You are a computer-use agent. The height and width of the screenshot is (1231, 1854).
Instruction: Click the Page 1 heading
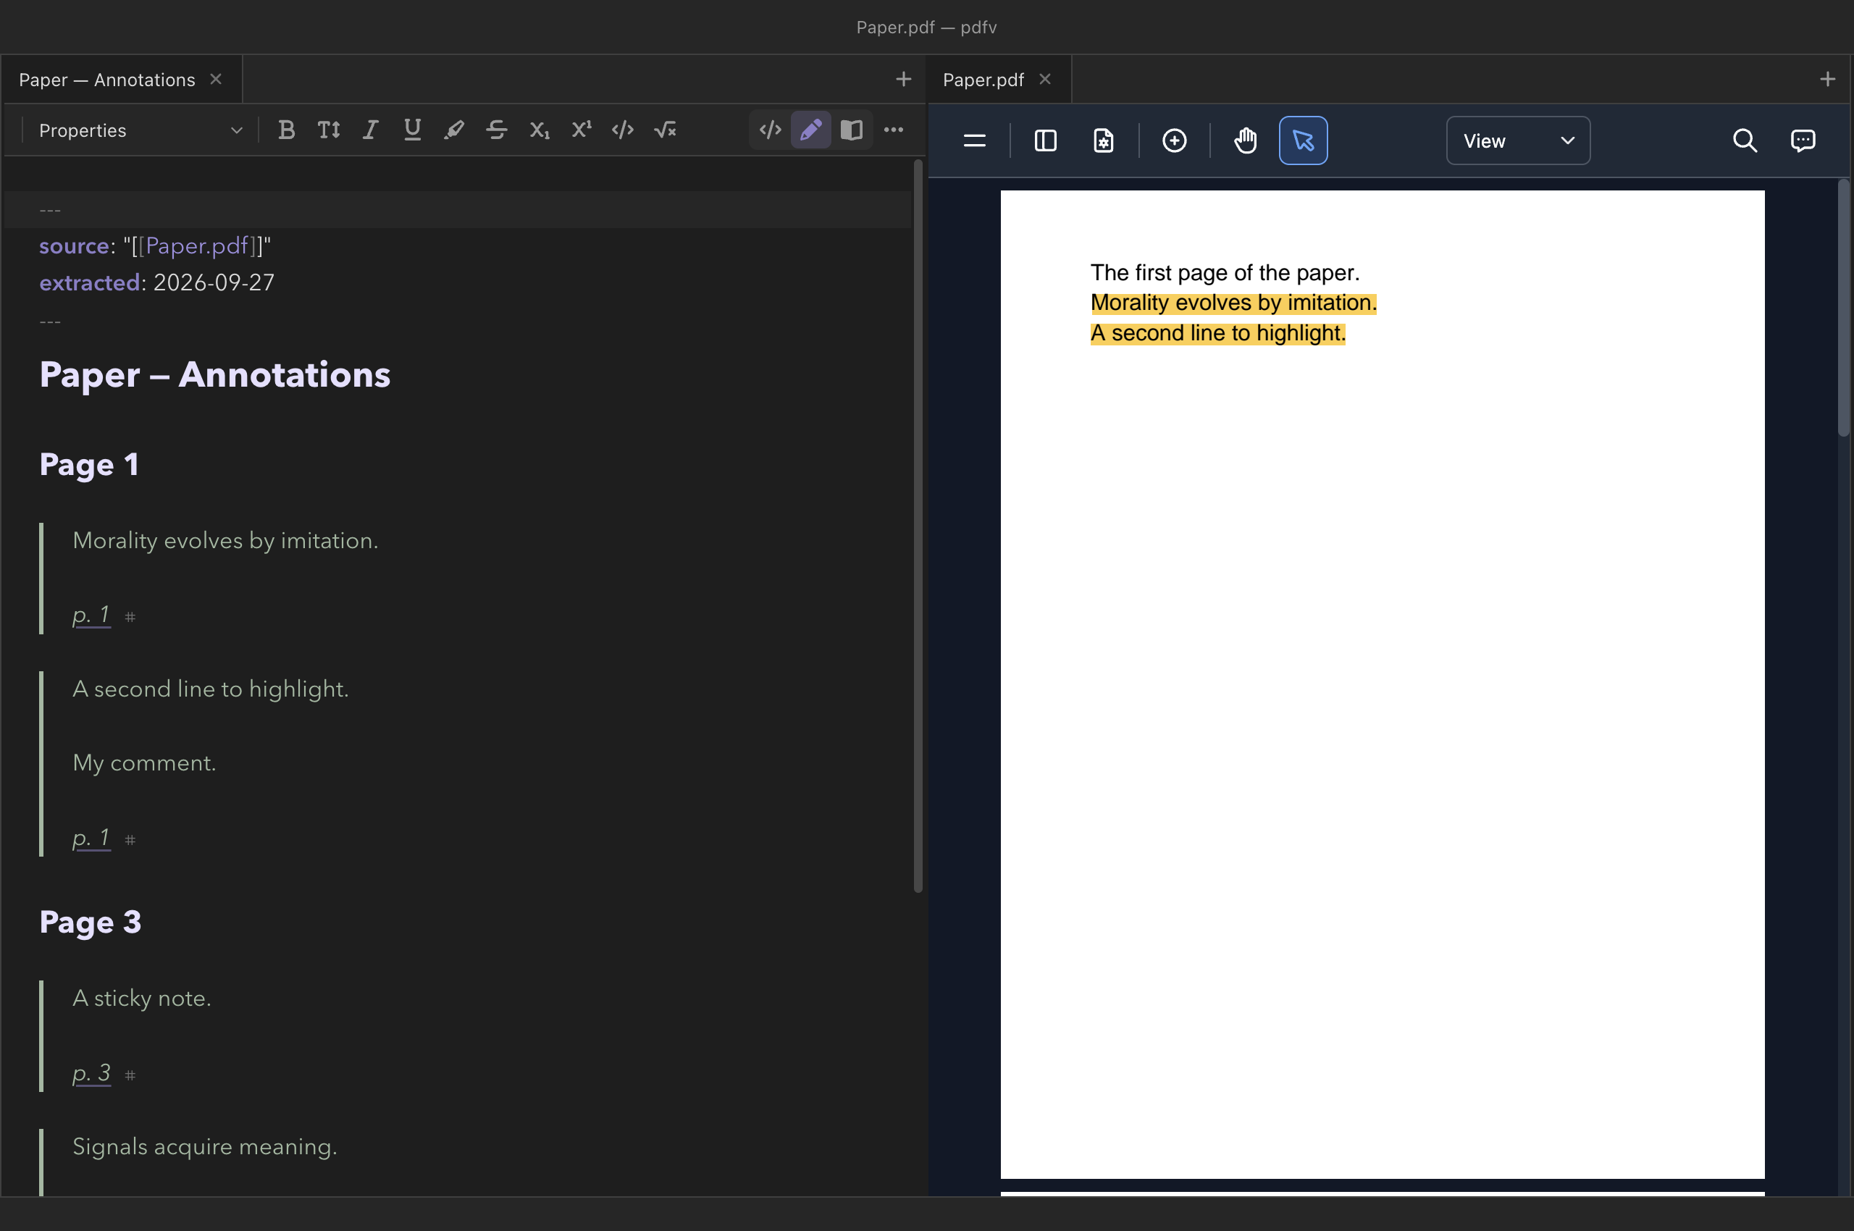tap(90, 465)
